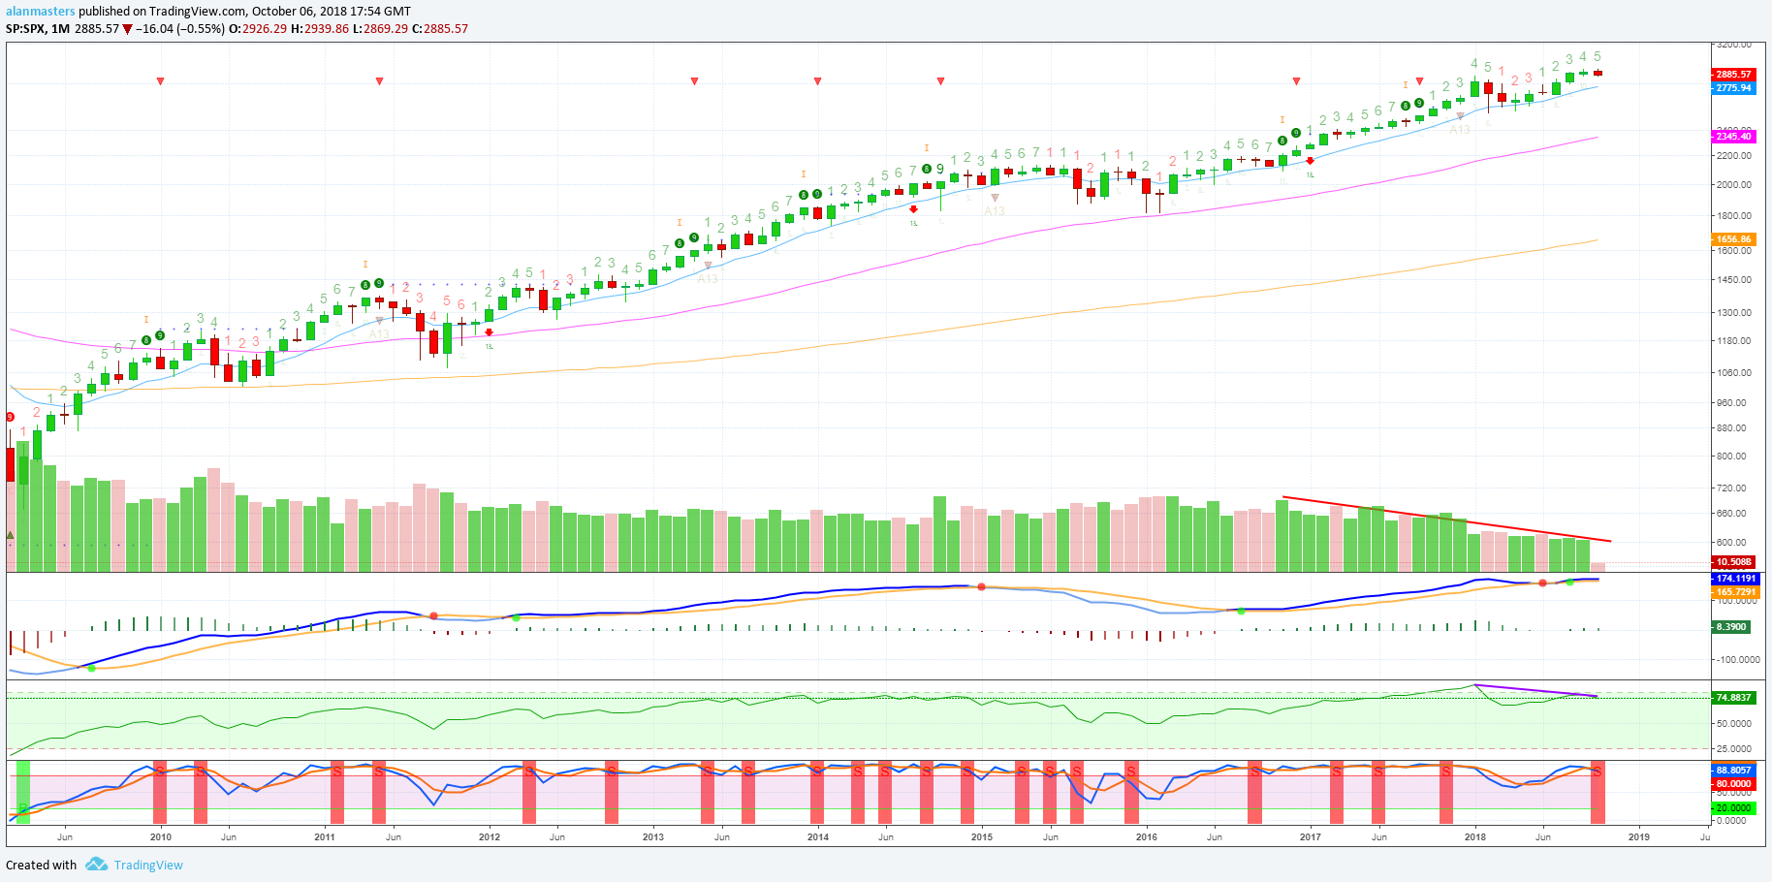Click the 1060.00 price axis tick
The height and width of the screenshot is (882, 1772).
pyautogui.click(x=1734, y=373)
